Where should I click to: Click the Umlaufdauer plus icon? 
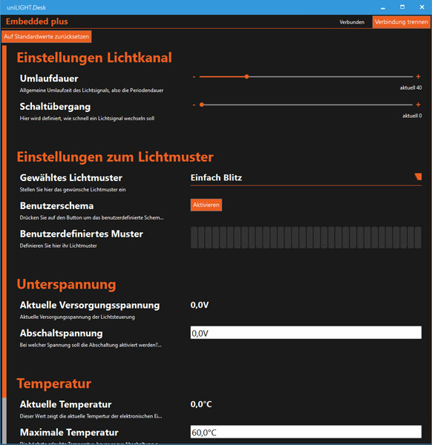pyautogui.click(x=418, y=76)
